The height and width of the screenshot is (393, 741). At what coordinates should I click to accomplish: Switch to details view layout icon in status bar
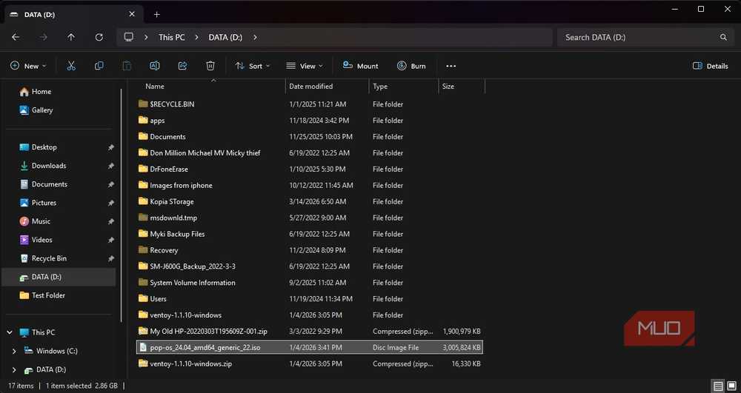718,386
